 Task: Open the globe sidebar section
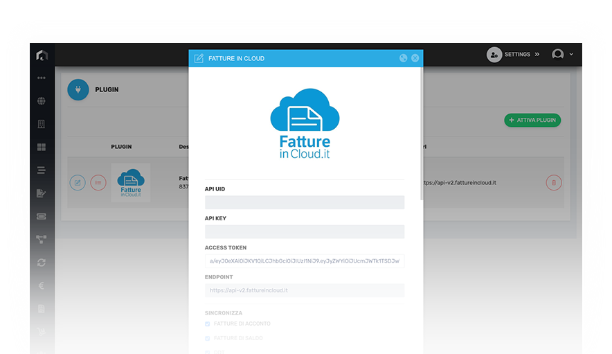42,101
